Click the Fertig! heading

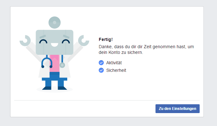coord(106,39)
